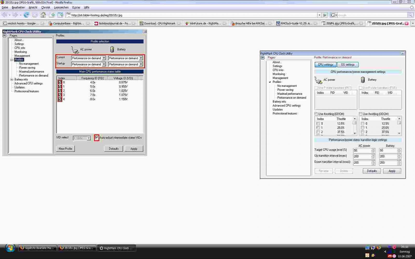Click the Firefox tray icon in system tray
Image resolution: width=415 pixels, height=259 pixels.
click(379, 248)
